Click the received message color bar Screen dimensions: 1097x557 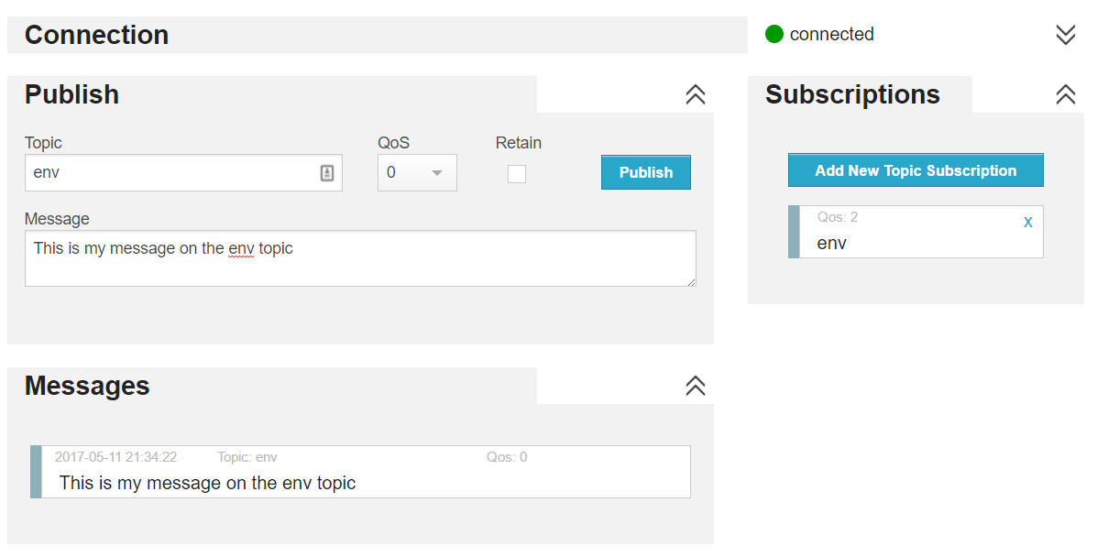coord(36,472)
